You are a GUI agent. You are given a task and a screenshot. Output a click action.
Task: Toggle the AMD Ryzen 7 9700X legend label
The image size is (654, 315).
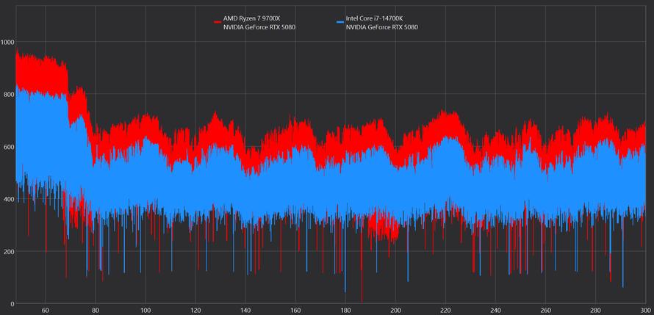tap(254, 18)
